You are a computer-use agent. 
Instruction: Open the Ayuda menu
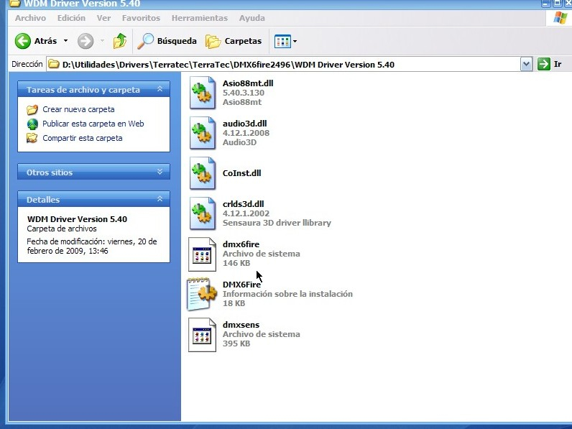click(x=252, y=18)
